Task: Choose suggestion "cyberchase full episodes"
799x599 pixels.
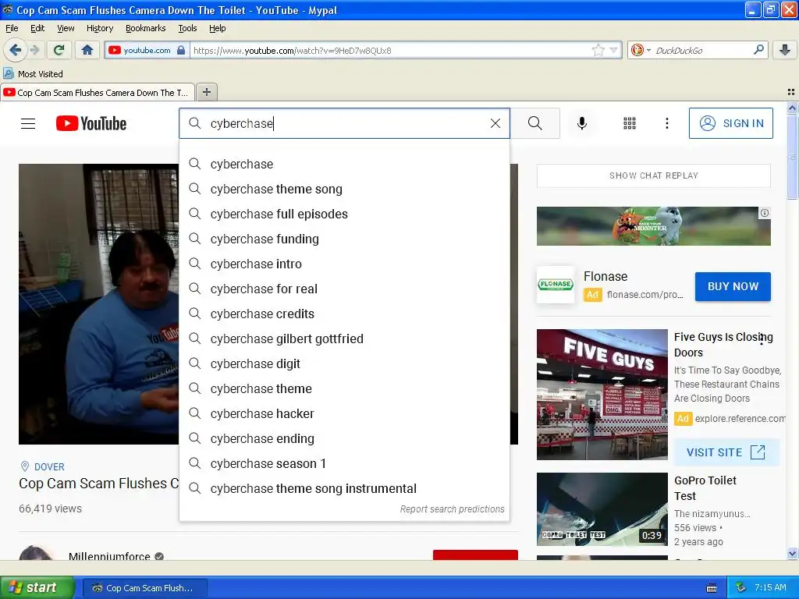Action: coord(344,214)
